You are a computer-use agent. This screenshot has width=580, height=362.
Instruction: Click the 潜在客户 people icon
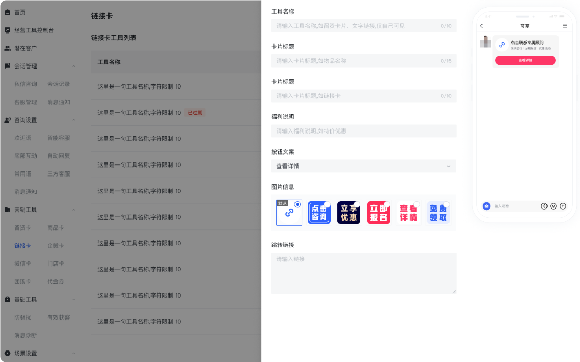click(x=7, y=48)
